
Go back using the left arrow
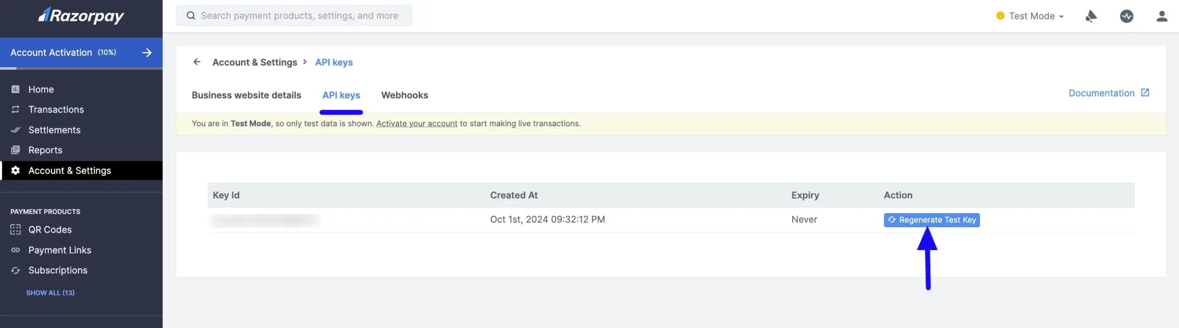click(197, 62)
